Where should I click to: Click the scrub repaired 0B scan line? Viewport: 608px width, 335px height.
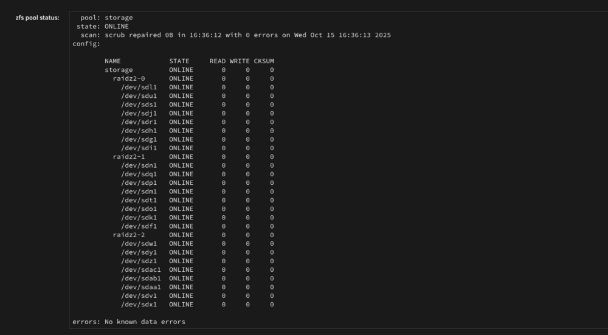point(235,35)
